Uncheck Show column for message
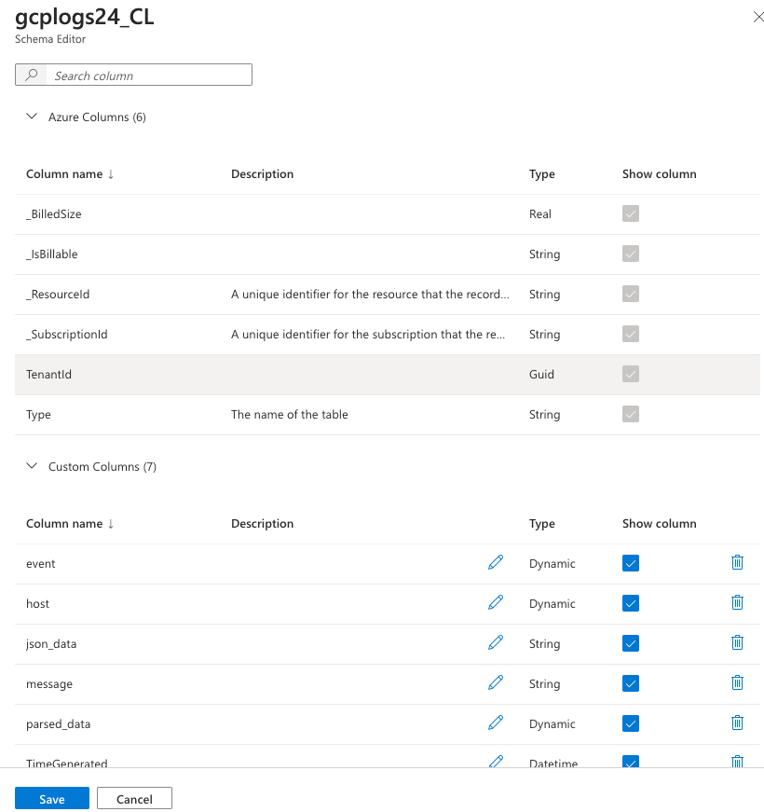Screen dimensions: 764x812 tap(631, 683)
